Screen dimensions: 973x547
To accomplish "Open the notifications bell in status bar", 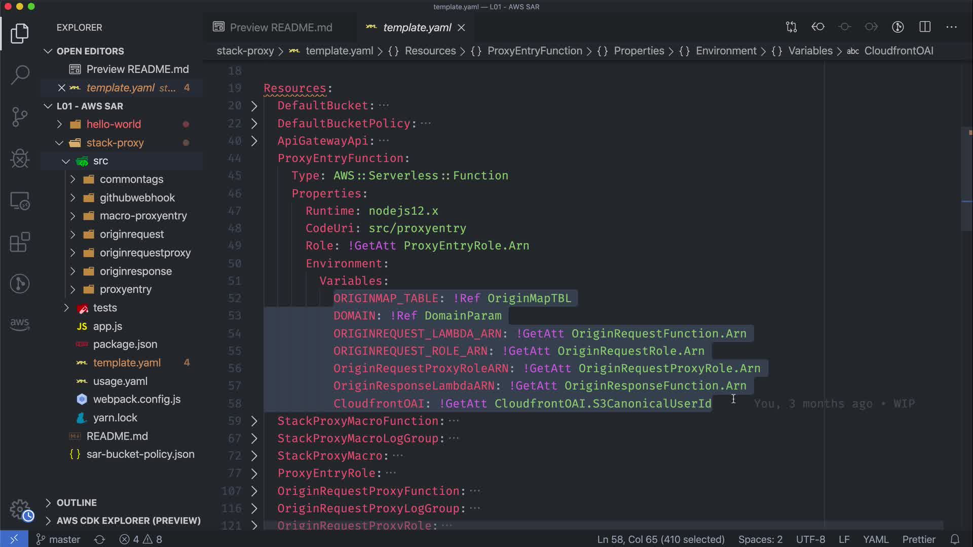I will click(x=955, y=539).
